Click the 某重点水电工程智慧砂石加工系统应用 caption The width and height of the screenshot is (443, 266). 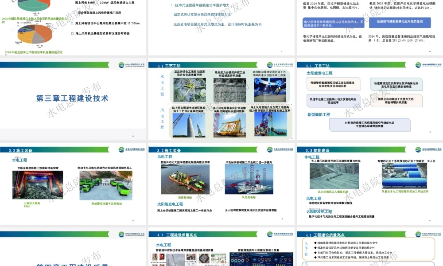pos(405,192)
